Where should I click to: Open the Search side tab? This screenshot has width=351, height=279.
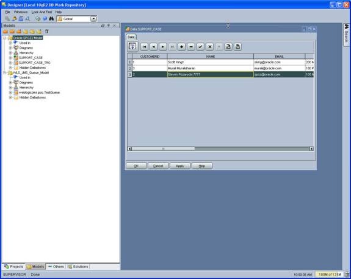point(346,34)
